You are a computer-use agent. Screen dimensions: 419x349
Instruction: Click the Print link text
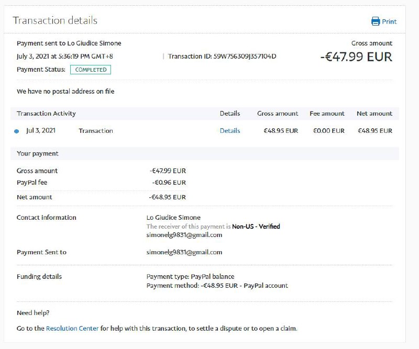coord(389,22)
